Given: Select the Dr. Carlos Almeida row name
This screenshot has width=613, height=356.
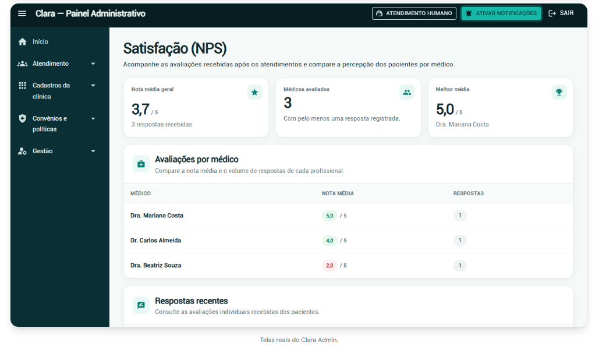Looking at the screenshot, I should [x=155, y=240].
